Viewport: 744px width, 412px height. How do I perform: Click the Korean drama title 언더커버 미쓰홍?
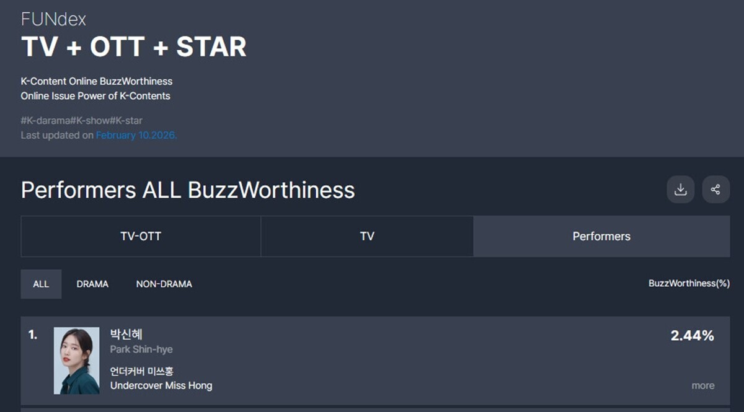(x=141, y=372)
